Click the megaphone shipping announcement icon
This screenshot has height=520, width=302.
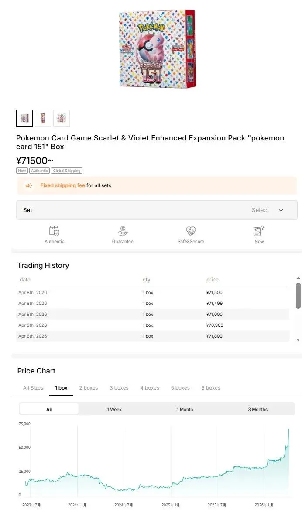[x=29, y=186]
